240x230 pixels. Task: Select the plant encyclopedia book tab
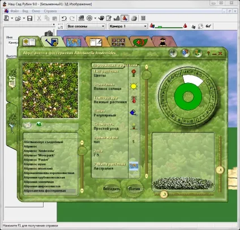(29, 42)
